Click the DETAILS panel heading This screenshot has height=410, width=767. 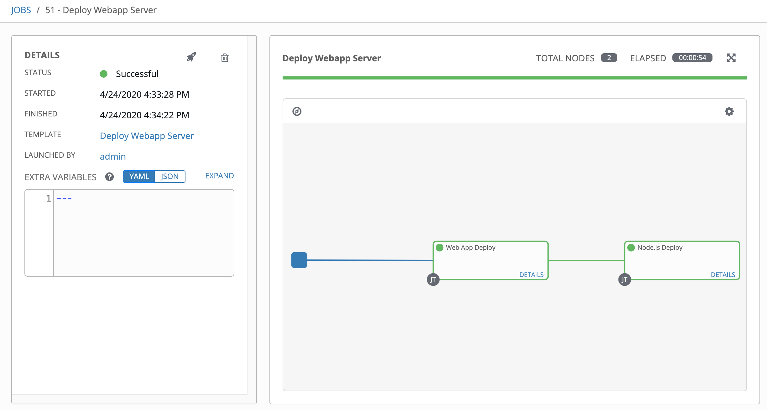coord(42,55)
